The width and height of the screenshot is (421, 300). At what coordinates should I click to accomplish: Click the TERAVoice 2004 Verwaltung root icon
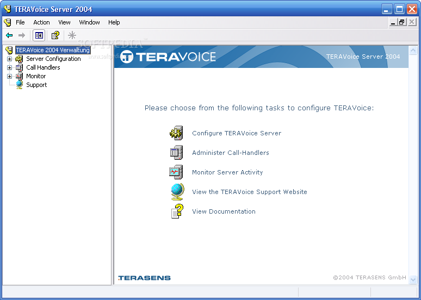(9, 50)
